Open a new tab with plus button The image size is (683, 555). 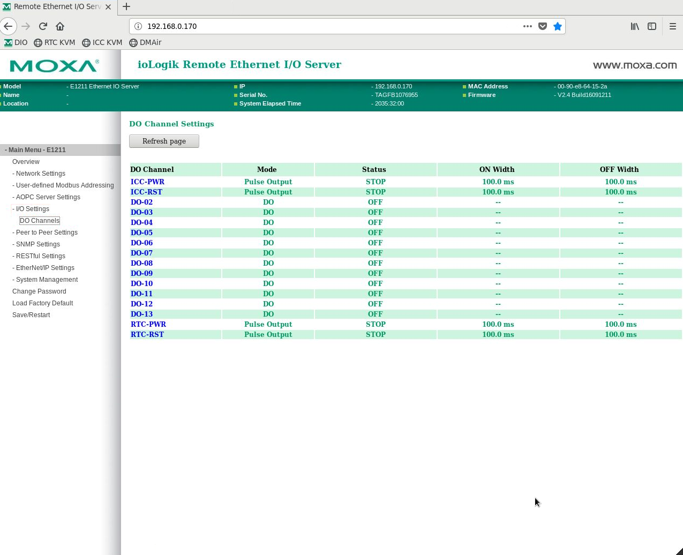(126, 6)
